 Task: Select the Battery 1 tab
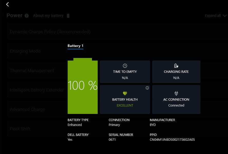[75, 46]
